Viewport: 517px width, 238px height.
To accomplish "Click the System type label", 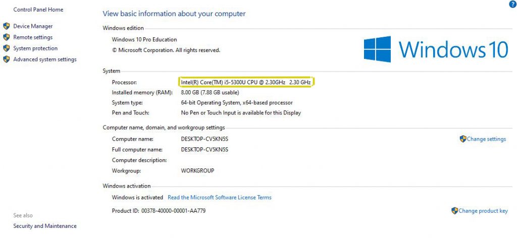I will pos(127,103).
